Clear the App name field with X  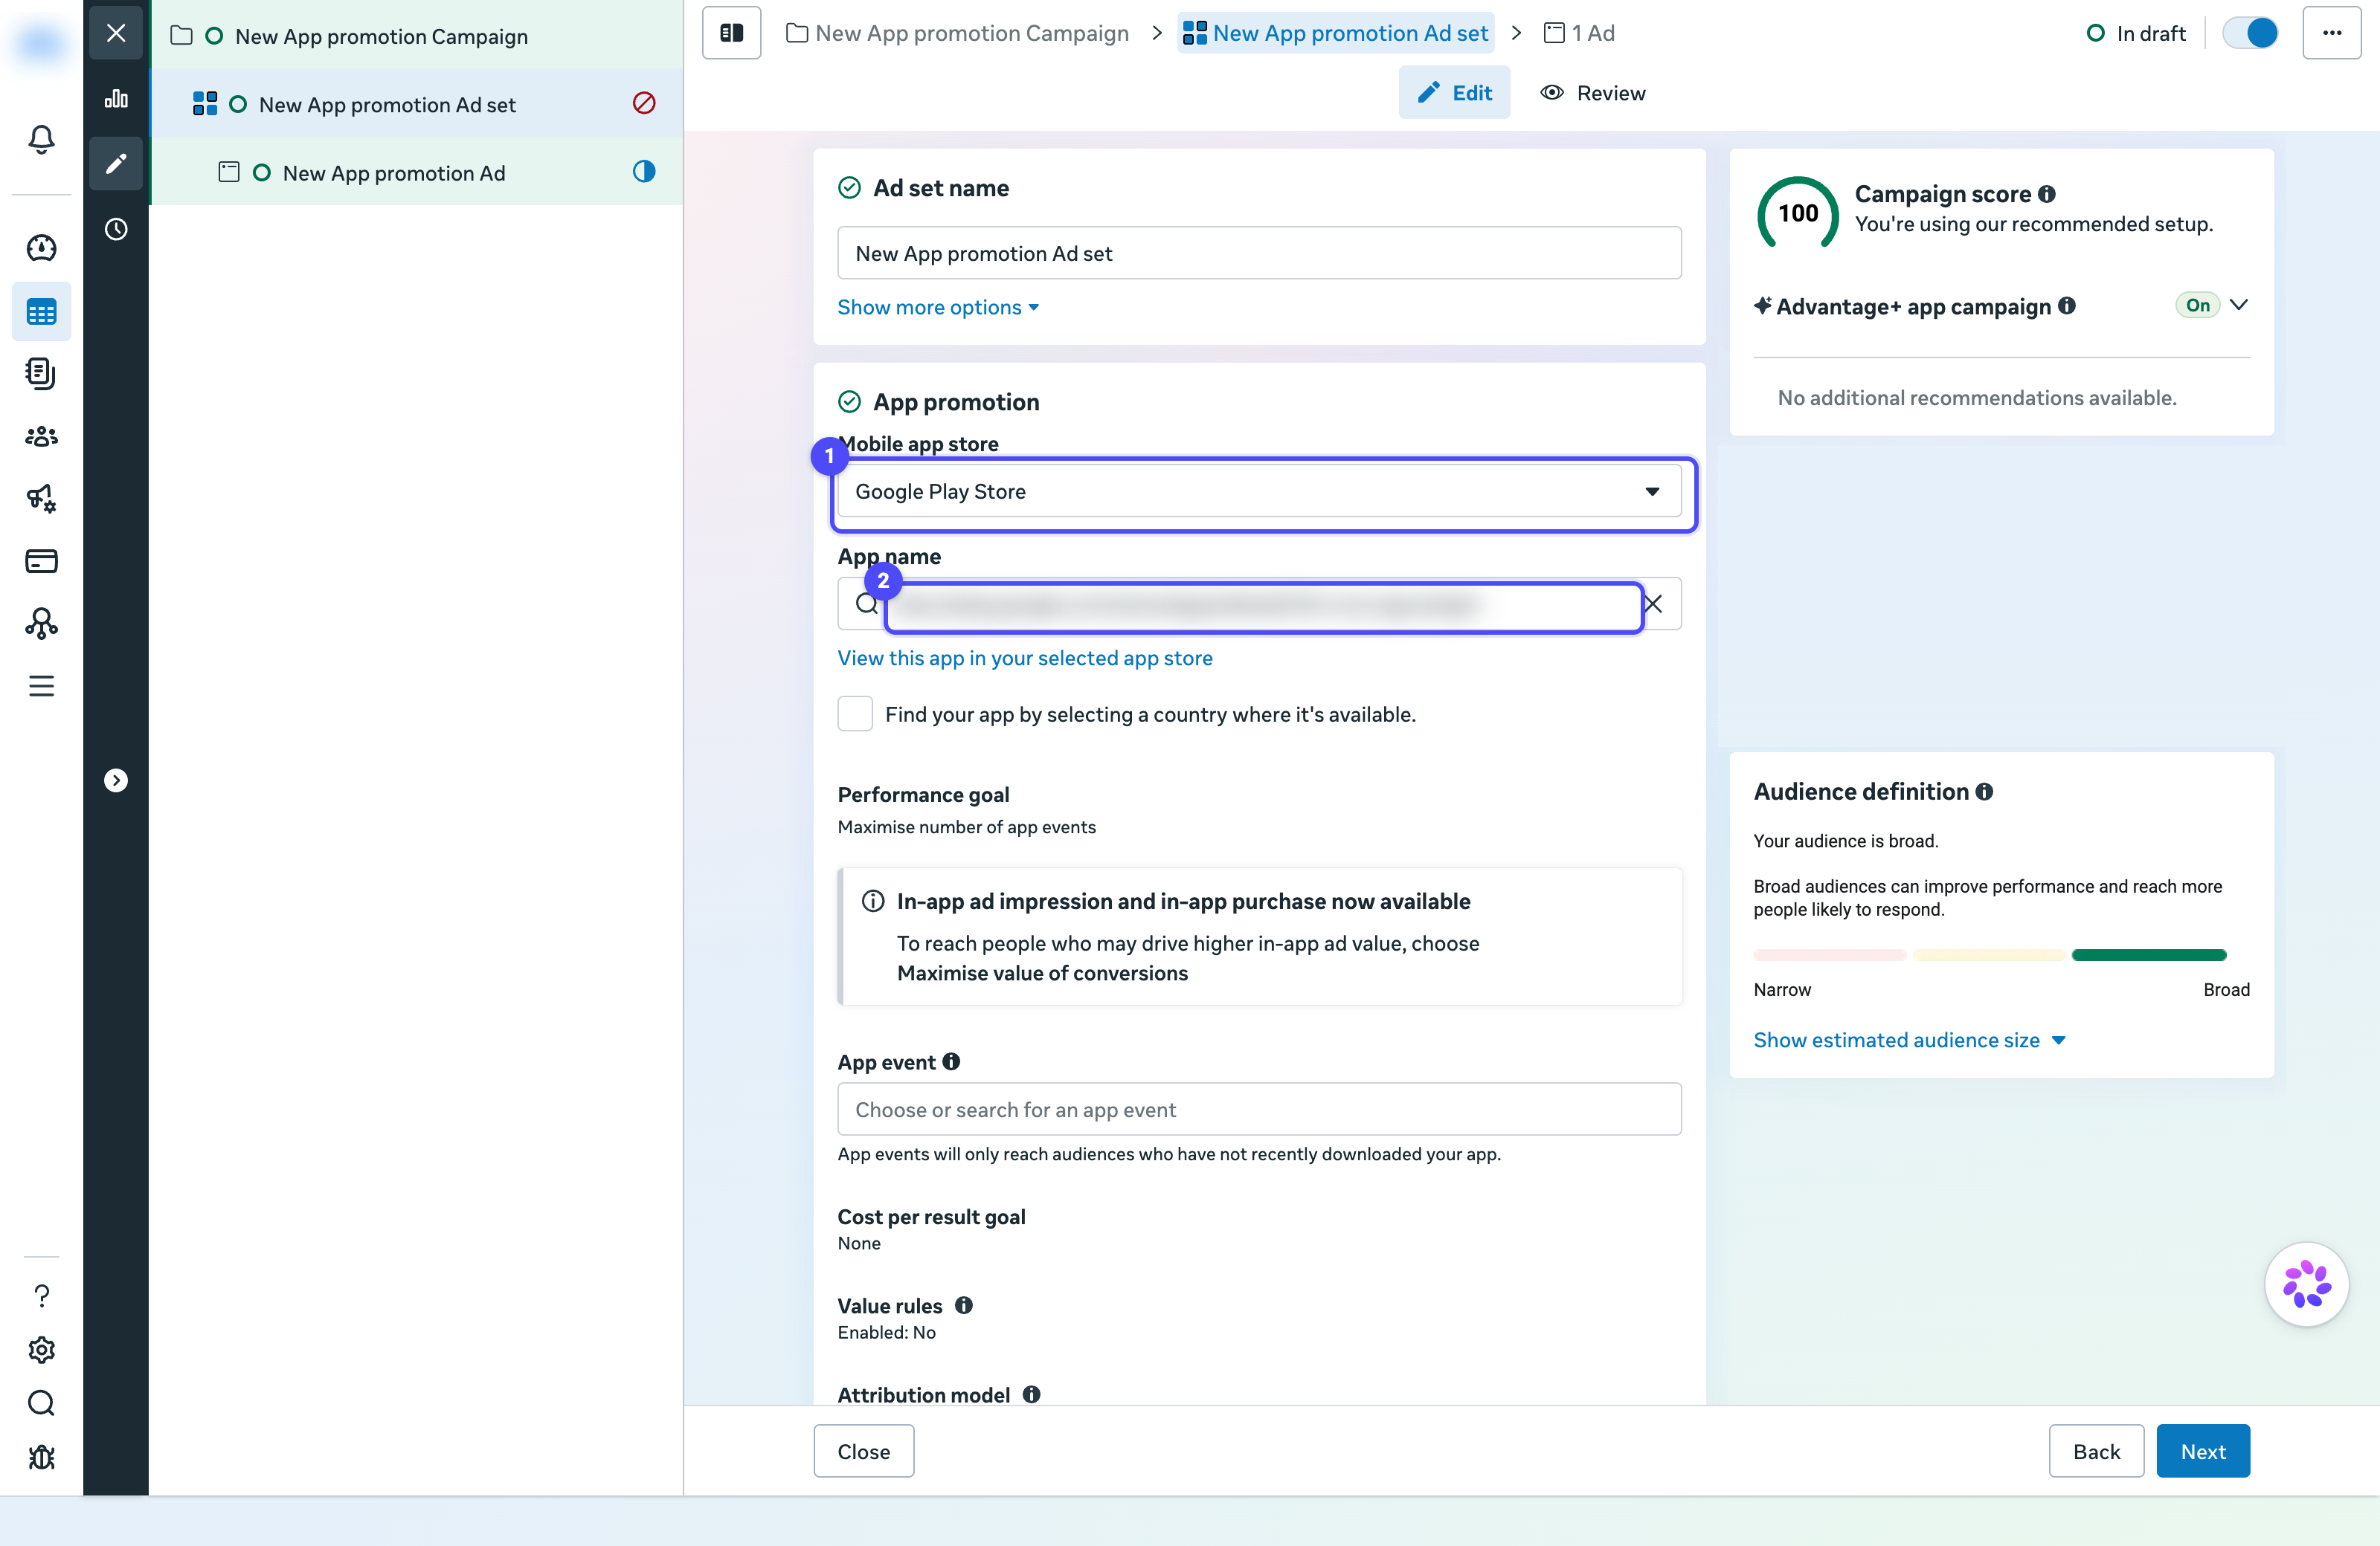(x=1654, y=604)
